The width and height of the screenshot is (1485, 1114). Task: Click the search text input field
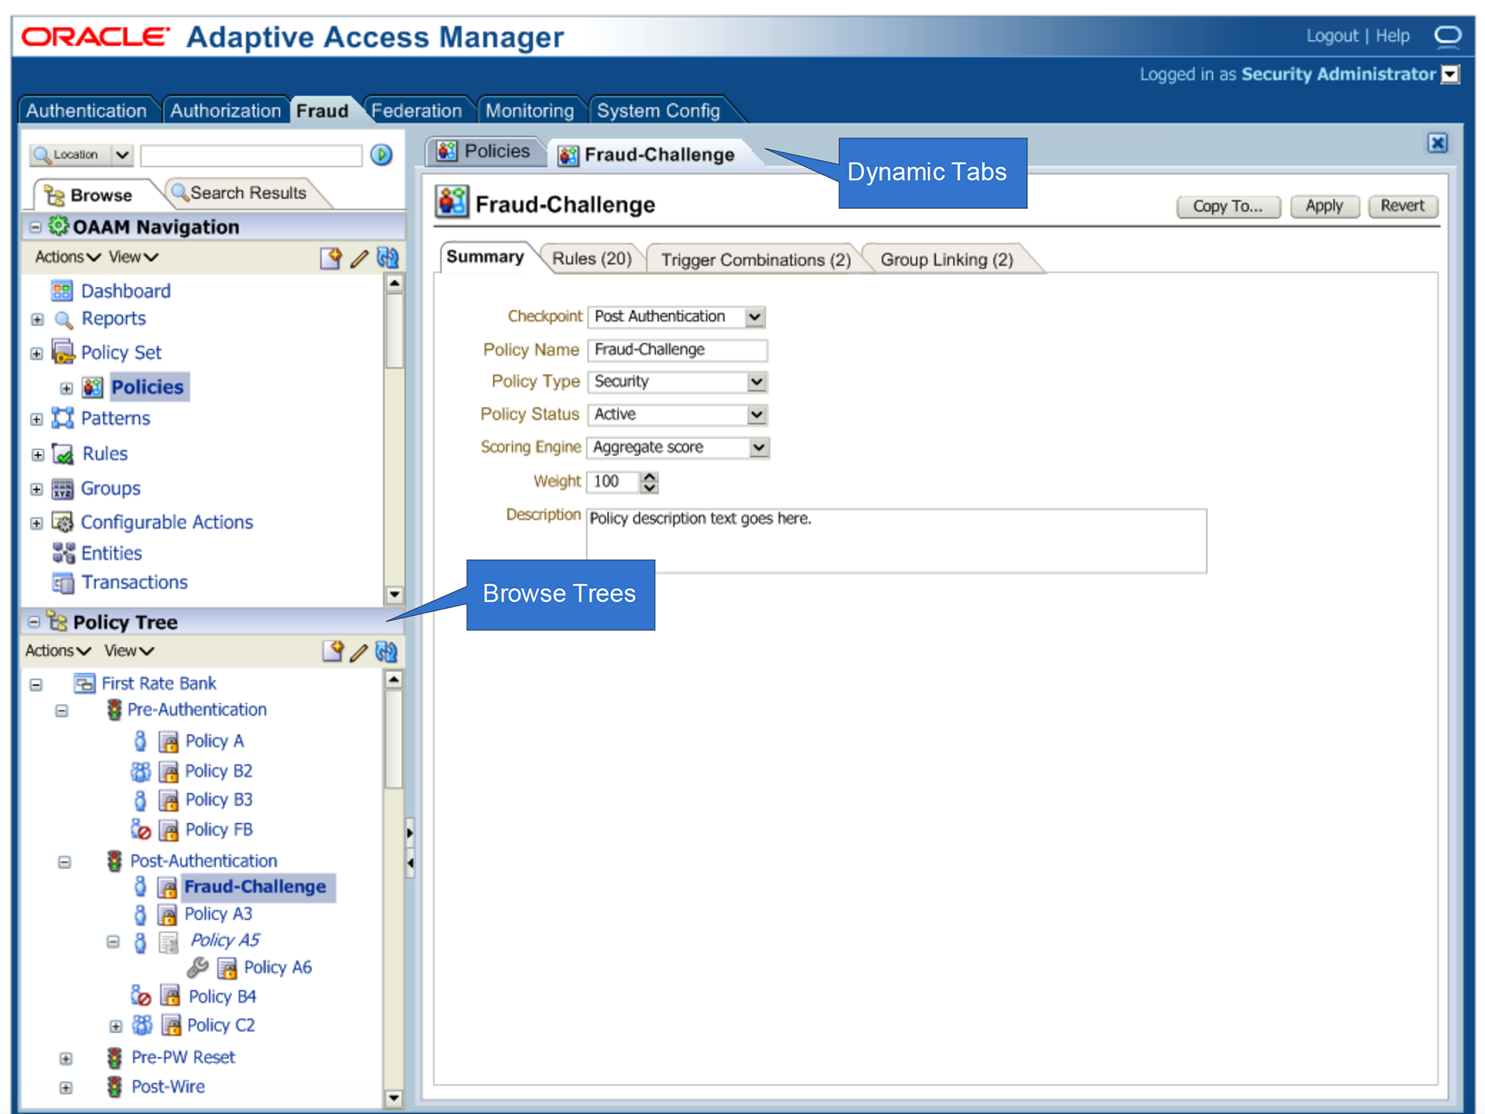(x=251, y=155)
